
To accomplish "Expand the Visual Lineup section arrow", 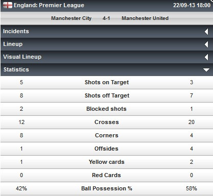I will (206, 57).
